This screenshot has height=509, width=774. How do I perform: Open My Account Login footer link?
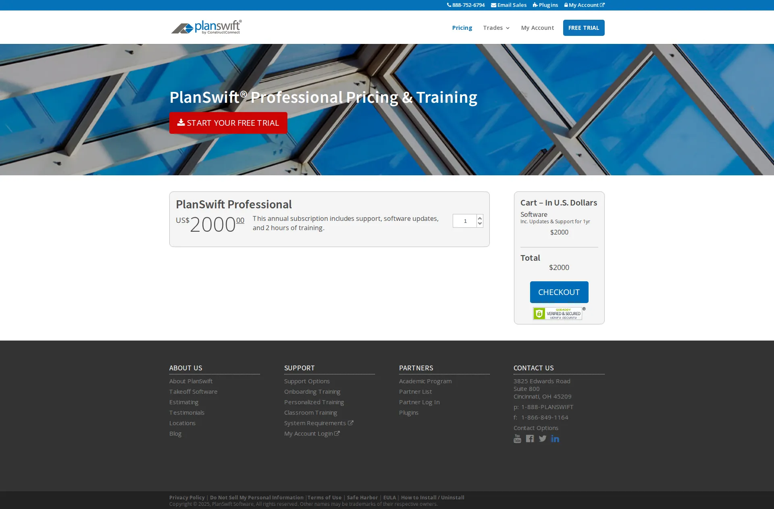tap(312, 434)
